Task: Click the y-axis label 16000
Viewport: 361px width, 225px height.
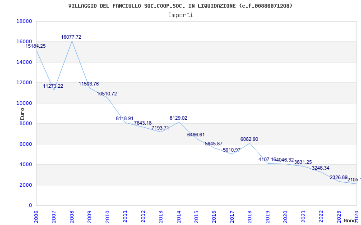Action: tap(24, 42)
